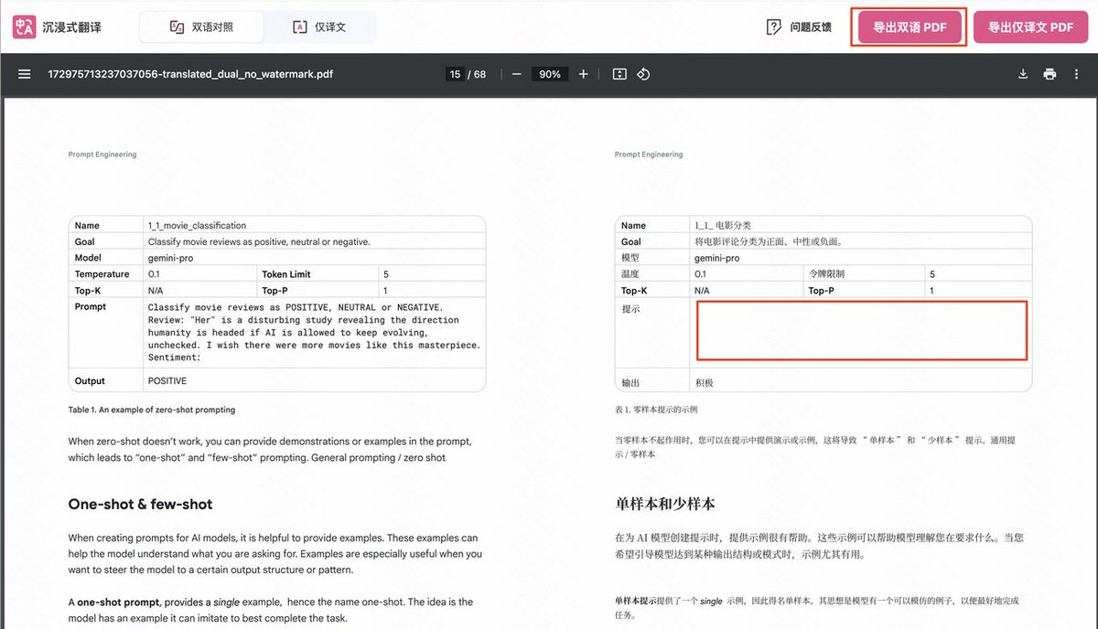Zoom out with the minus icon
This screenshot has height=629, width=1098.
click(x=517, y=74)
